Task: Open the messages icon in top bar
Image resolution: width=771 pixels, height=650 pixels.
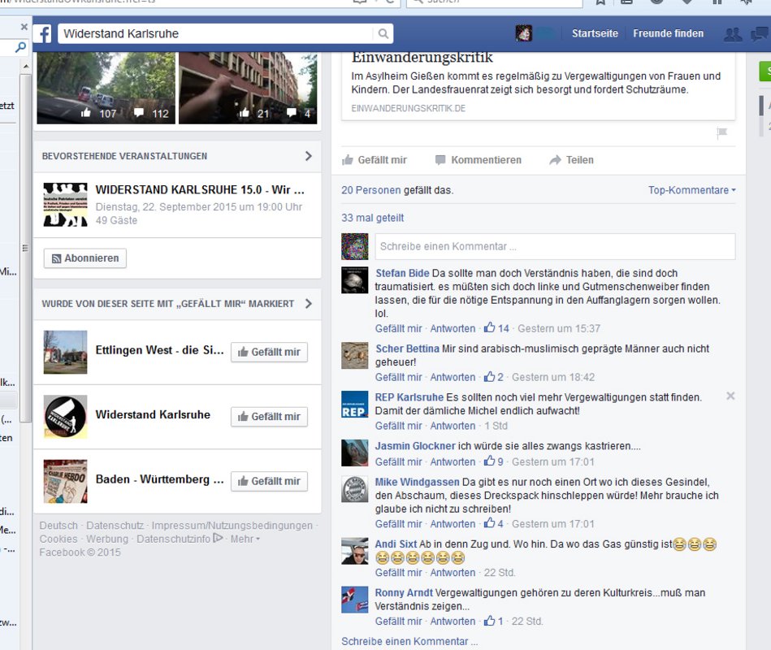Action: click(x=760, y=34)
